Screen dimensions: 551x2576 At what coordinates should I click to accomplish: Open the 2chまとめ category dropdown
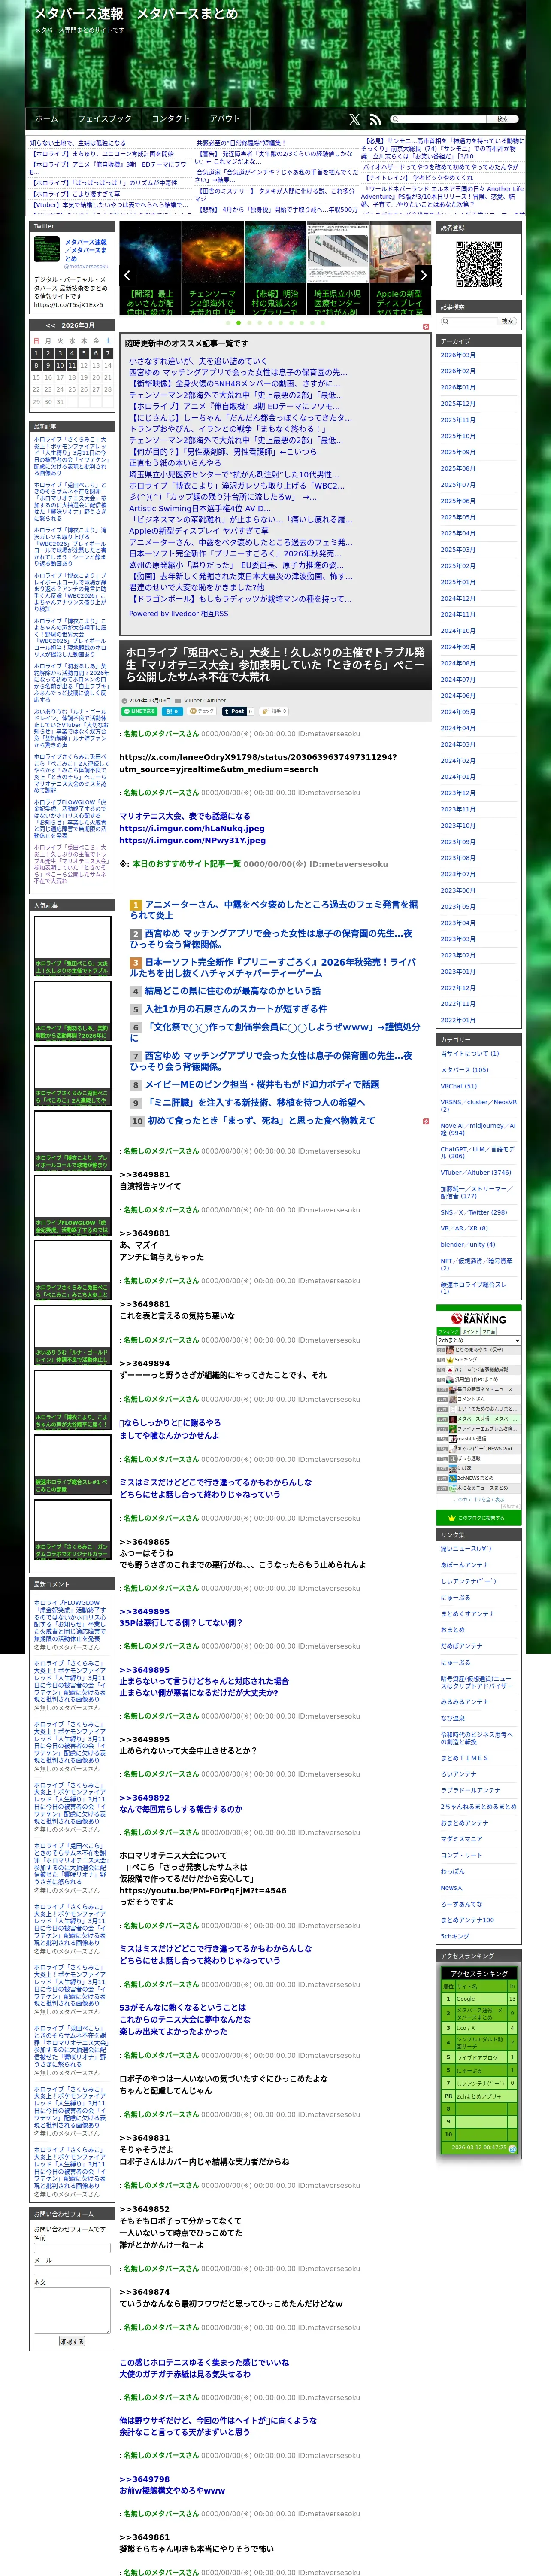point(478,1340)
